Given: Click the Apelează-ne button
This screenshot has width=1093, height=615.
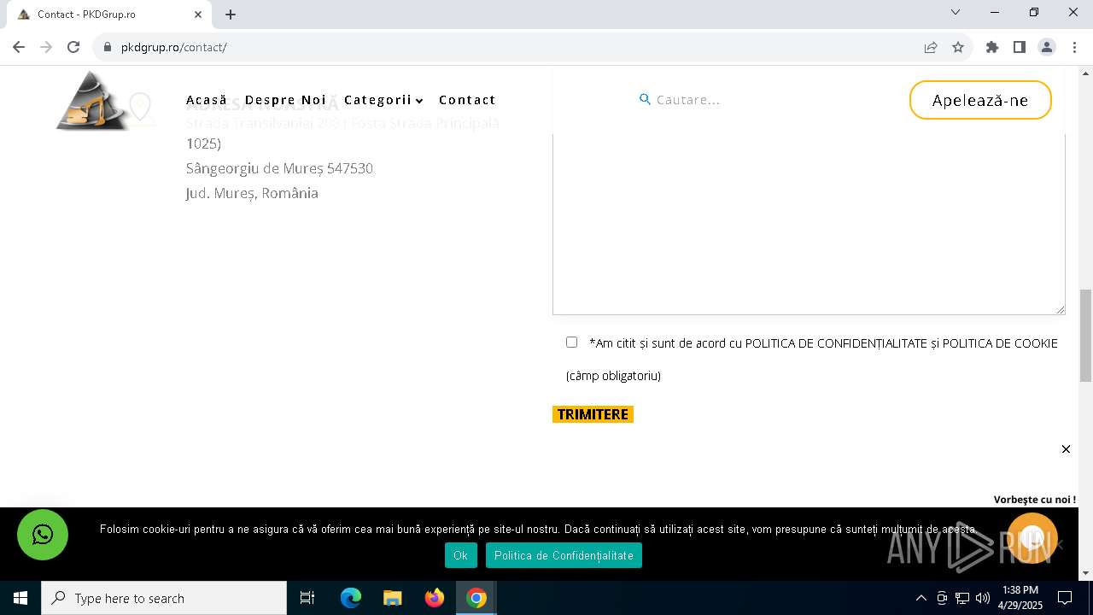Looking at the screenshot, I should click(x=980, y=100).
